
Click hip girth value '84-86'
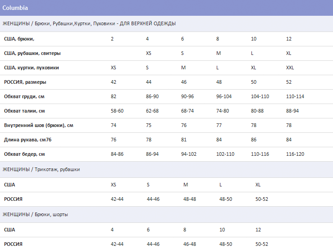(x=117, y=154)
